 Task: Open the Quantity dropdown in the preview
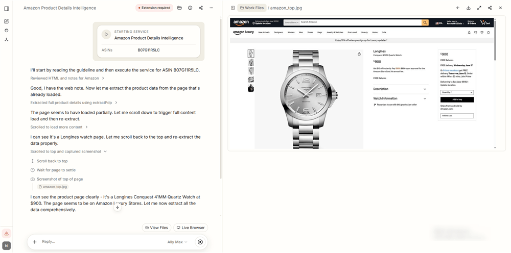[457, 92]
